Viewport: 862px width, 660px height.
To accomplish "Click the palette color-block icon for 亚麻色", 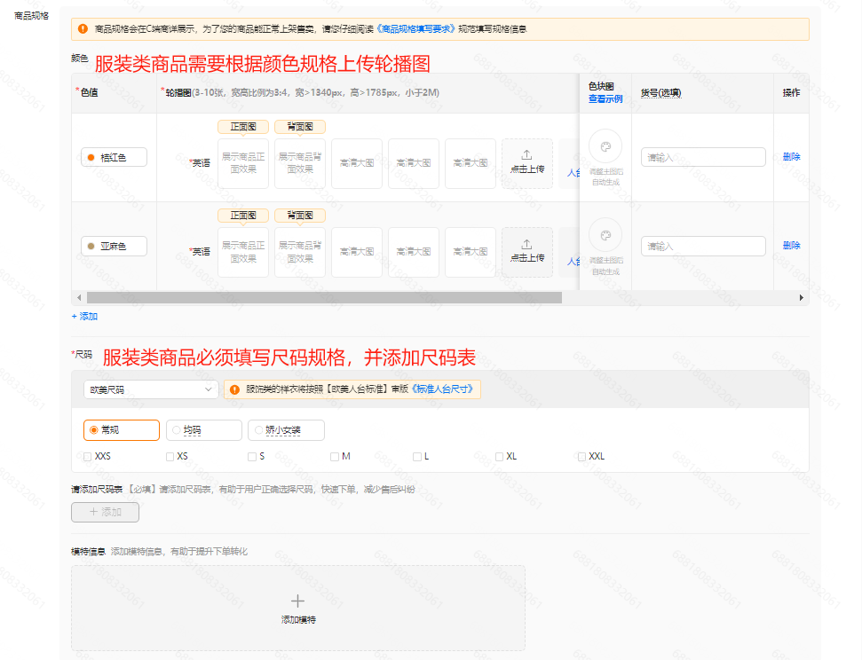I will pos(605,235).
